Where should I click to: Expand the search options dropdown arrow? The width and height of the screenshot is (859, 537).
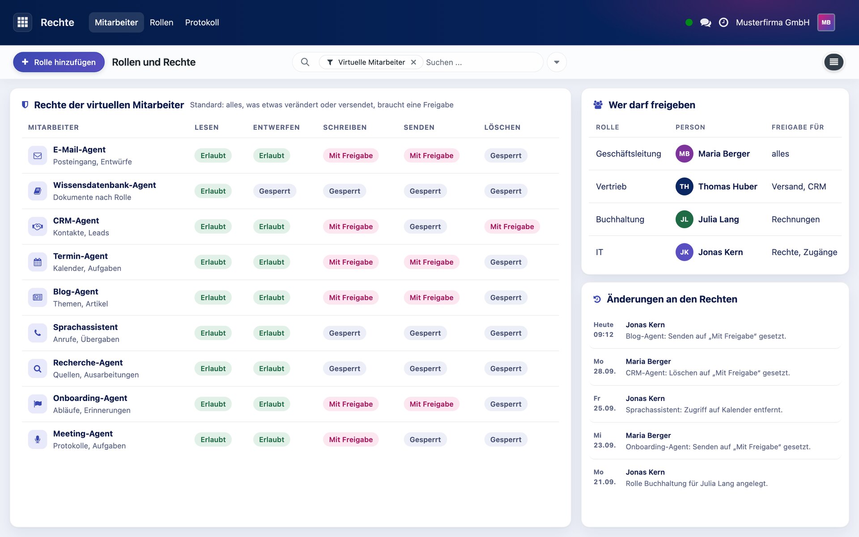[x=557, y=62]
